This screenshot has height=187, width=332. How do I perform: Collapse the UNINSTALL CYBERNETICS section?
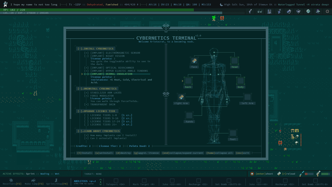(81, 89)
